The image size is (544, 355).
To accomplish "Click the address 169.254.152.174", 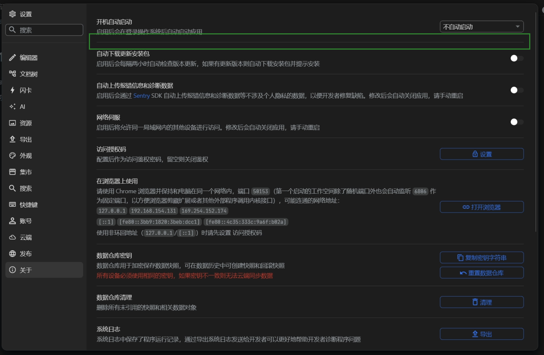I will coord(204,211).
